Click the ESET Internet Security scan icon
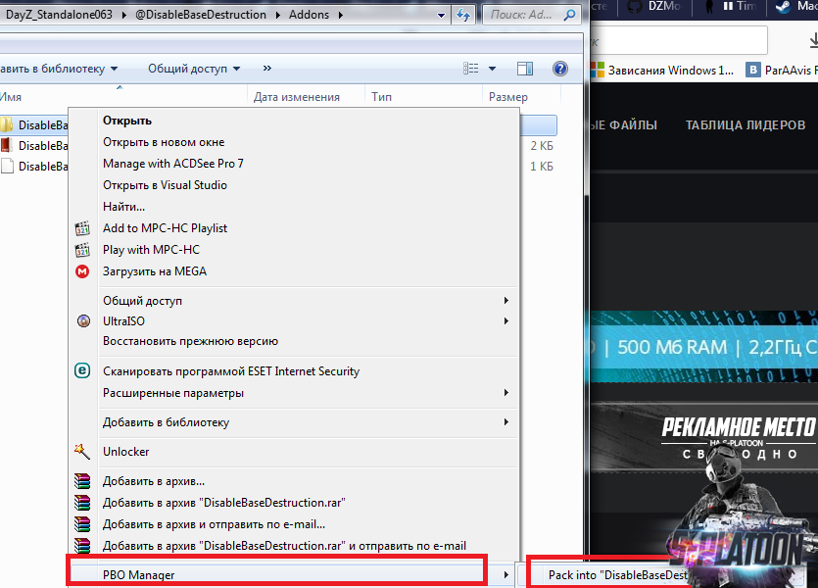The height and width of the screenshot is (588, 818). tap(82, 371)
